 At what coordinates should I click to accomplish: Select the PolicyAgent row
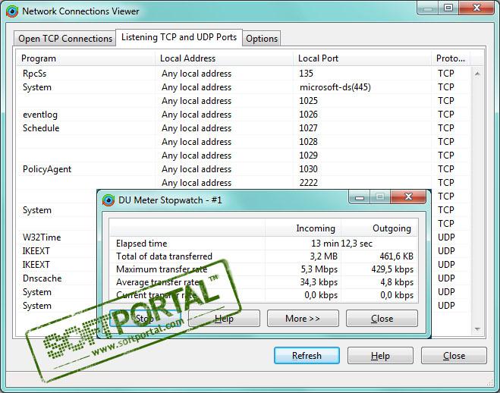click(x=242, y=169)
